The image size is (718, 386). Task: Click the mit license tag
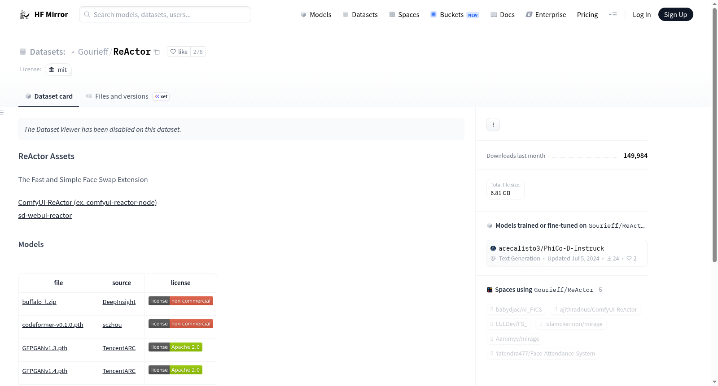click(x=58, y=70)
